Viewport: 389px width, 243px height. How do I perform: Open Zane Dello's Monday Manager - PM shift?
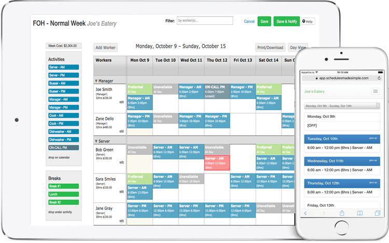pos(140,121)
